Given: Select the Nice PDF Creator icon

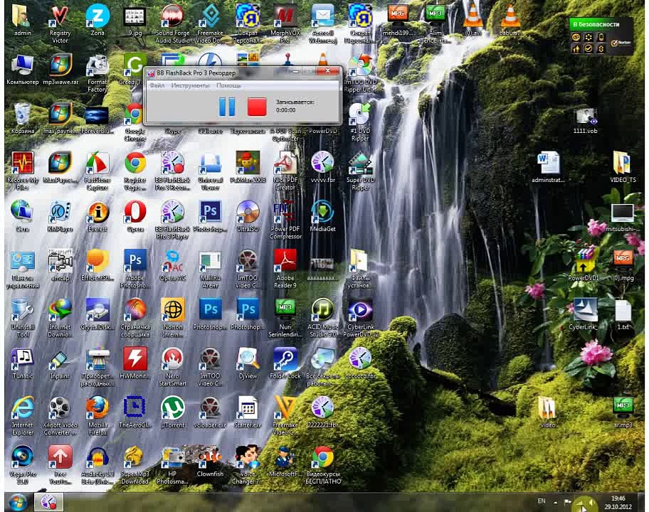Looking at the screenshot, I should [285, 171].
